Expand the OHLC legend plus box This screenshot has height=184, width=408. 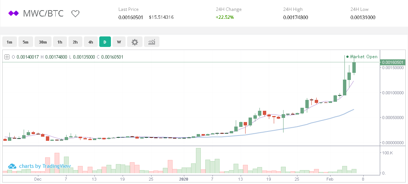(x=7, y=57)
